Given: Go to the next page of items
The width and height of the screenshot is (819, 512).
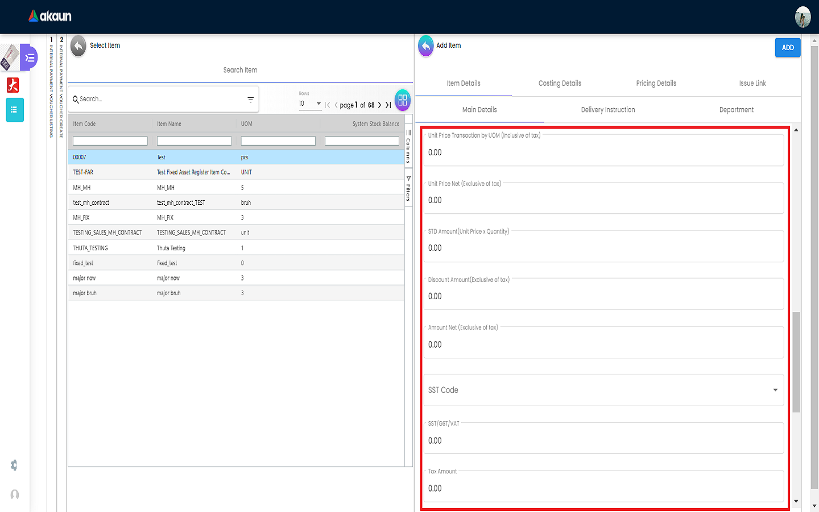Looking at the screenshot, I should coord(379,105).
